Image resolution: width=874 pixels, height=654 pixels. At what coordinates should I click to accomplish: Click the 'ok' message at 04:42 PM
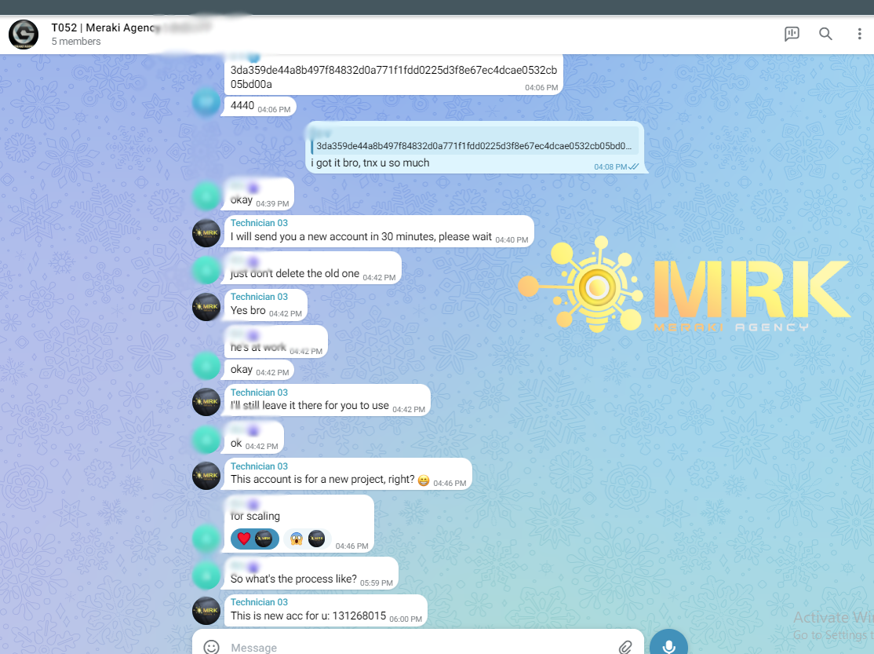(x=253, y=438)
